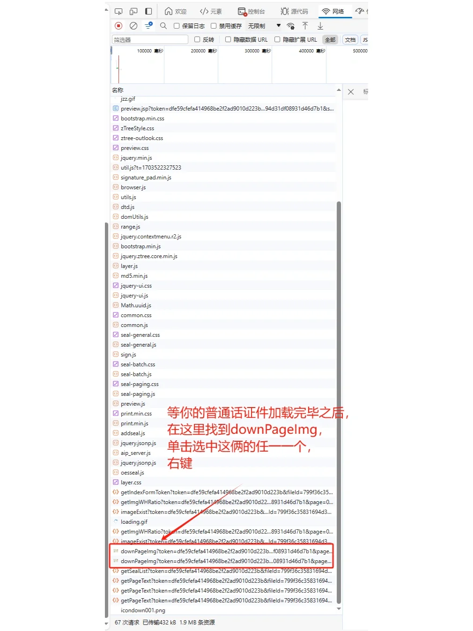Toggle device emulation icon
This screenshot has height=631, width=473.
click(133, 11)
